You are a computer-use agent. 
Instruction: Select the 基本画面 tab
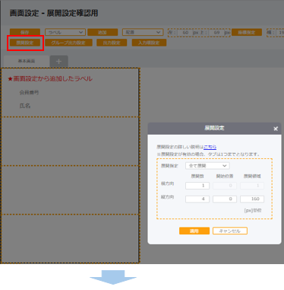tap(27, 61)
